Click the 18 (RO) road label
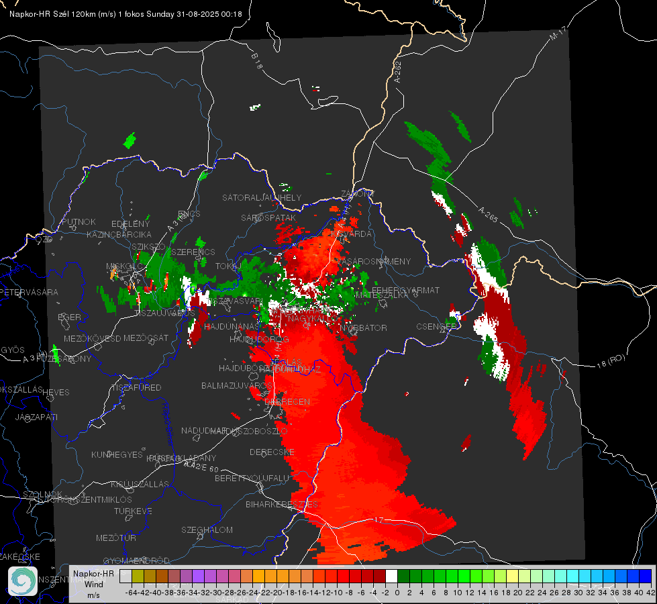The image size is (657, 604). [611, 361]
